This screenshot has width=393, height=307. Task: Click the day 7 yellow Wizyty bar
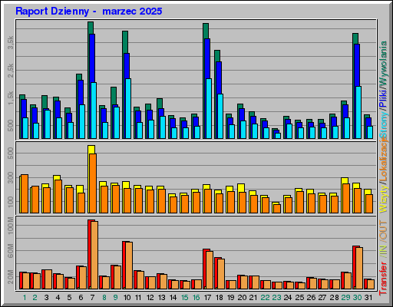[91, 150]
